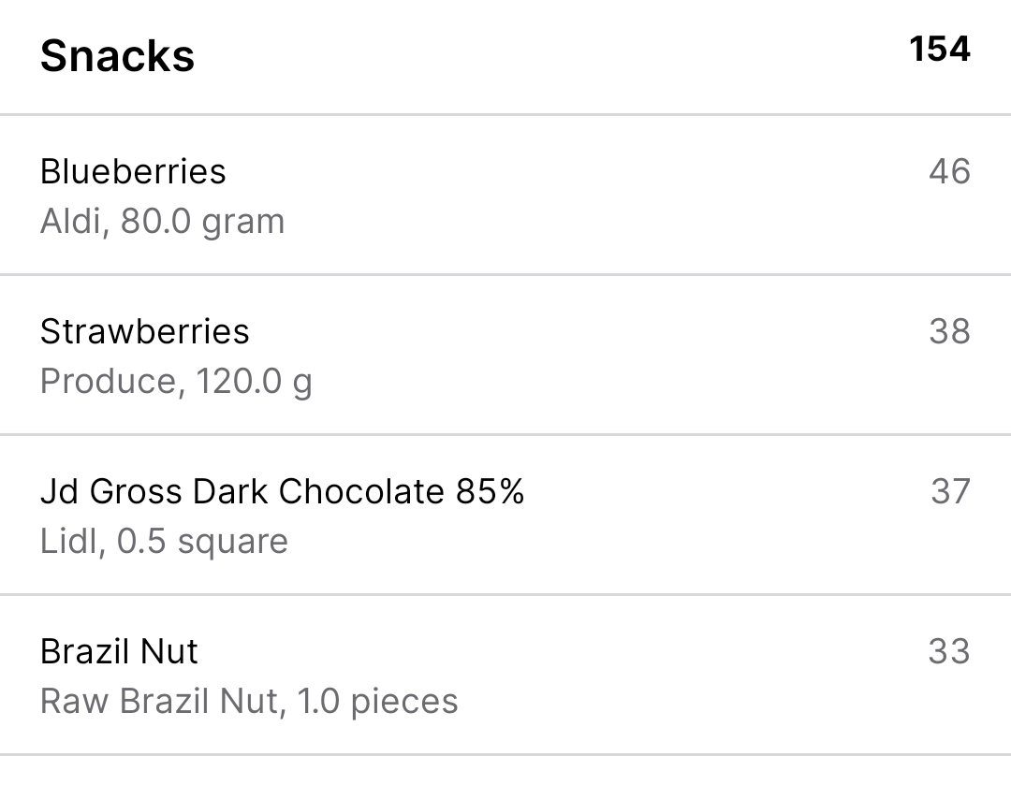Select the 37 calorie value for dark chocolate
Screen dimensions: 1011x785
click(x=950, y=491)
